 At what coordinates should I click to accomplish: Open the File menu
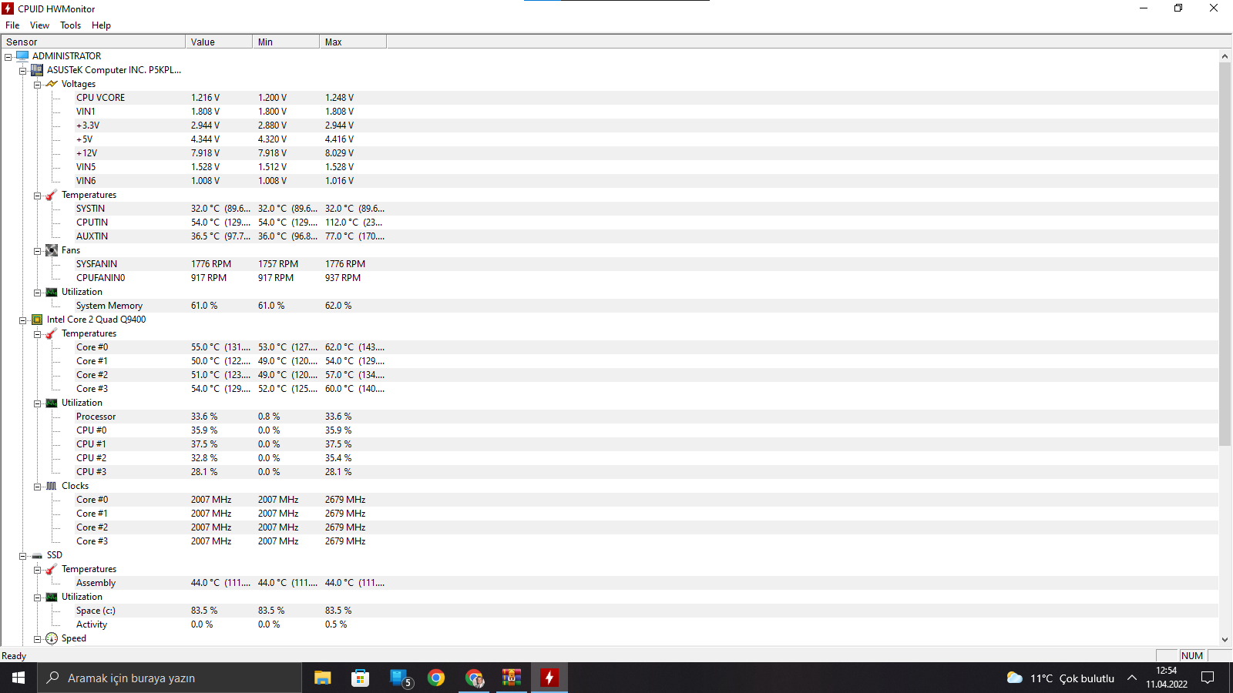12,25
